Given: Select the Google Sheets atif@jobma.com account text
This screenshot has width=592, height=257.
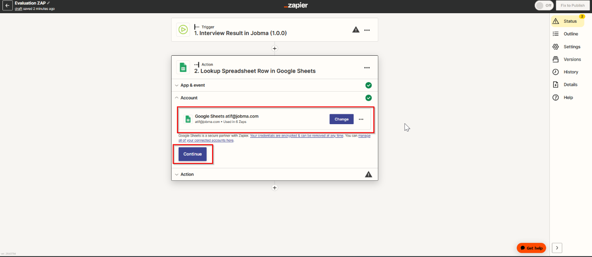Looking at the screenshot, I should point(227,116).
